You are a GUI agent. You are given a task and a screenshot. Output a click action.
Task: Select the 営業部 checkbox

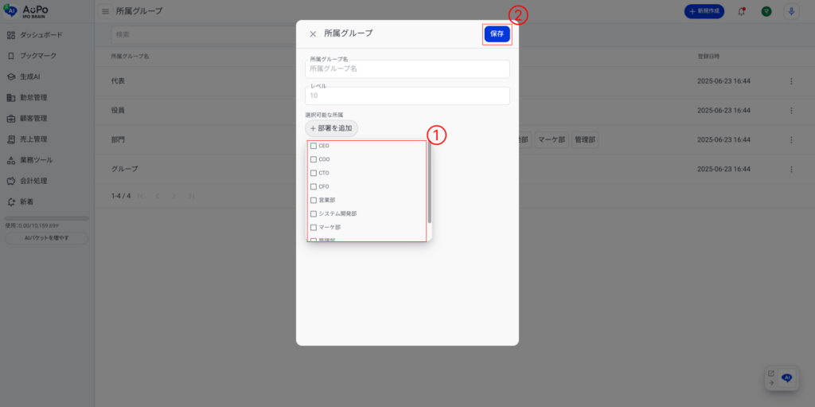[x=314, y=200]
